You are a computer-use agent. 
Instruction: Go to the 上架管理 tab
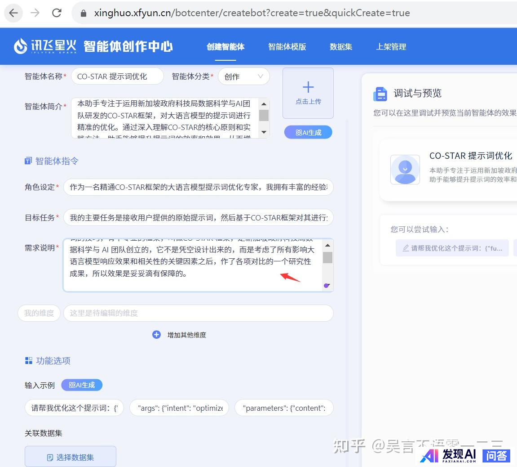pos(391,47)
